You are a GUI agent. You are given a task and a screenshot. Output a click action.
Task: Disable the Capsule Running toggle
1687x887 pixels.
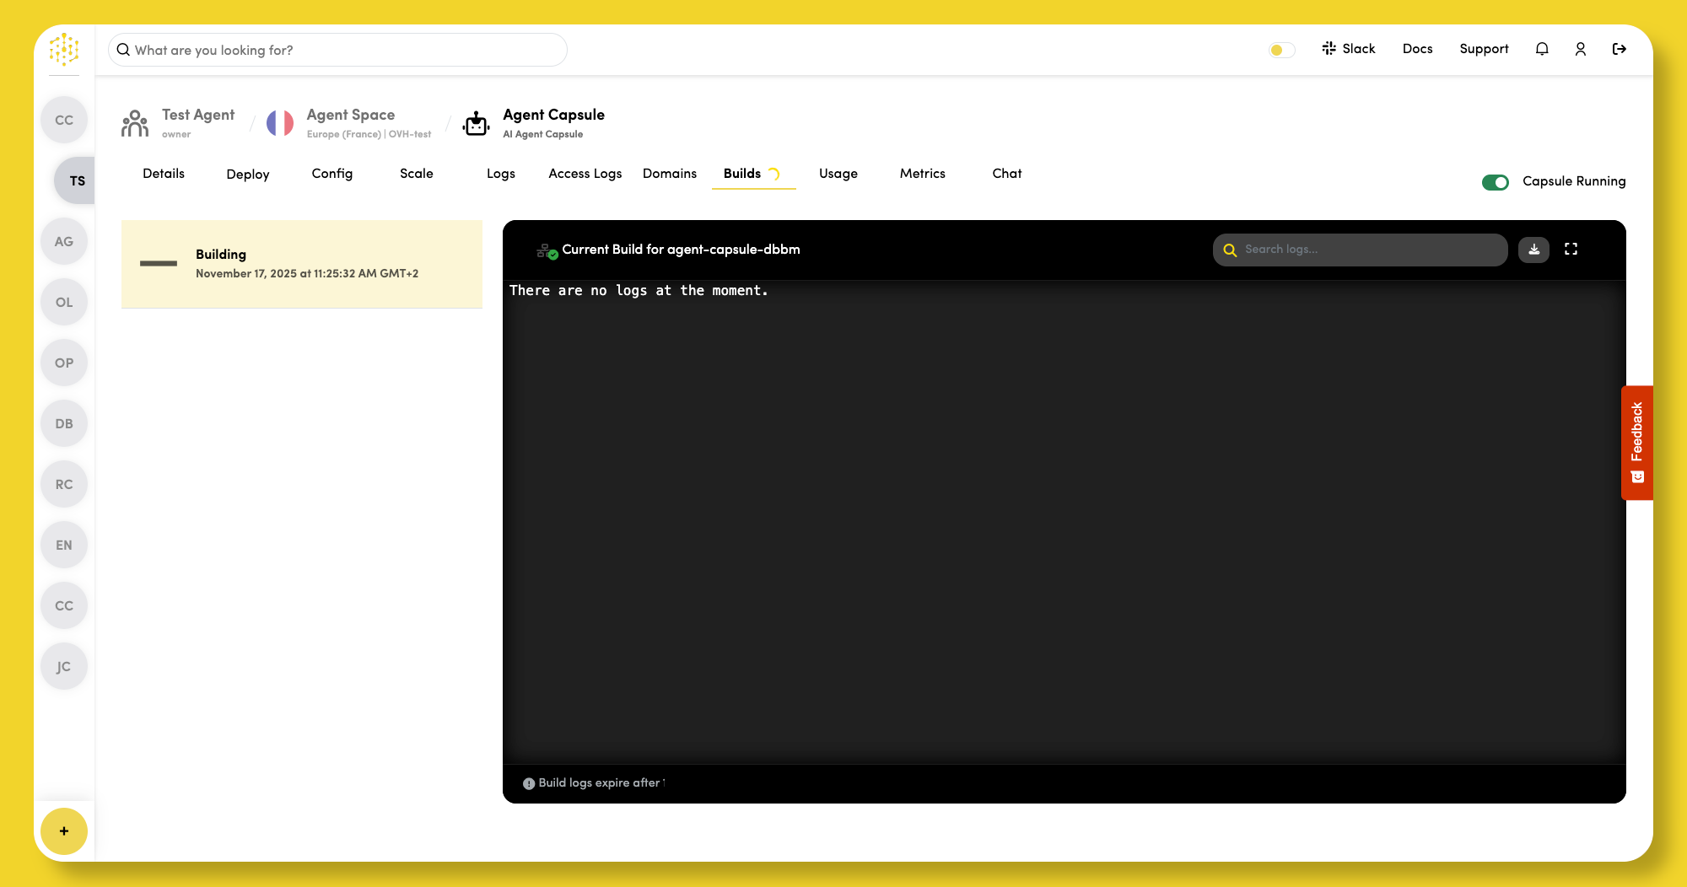[1495, 181]
